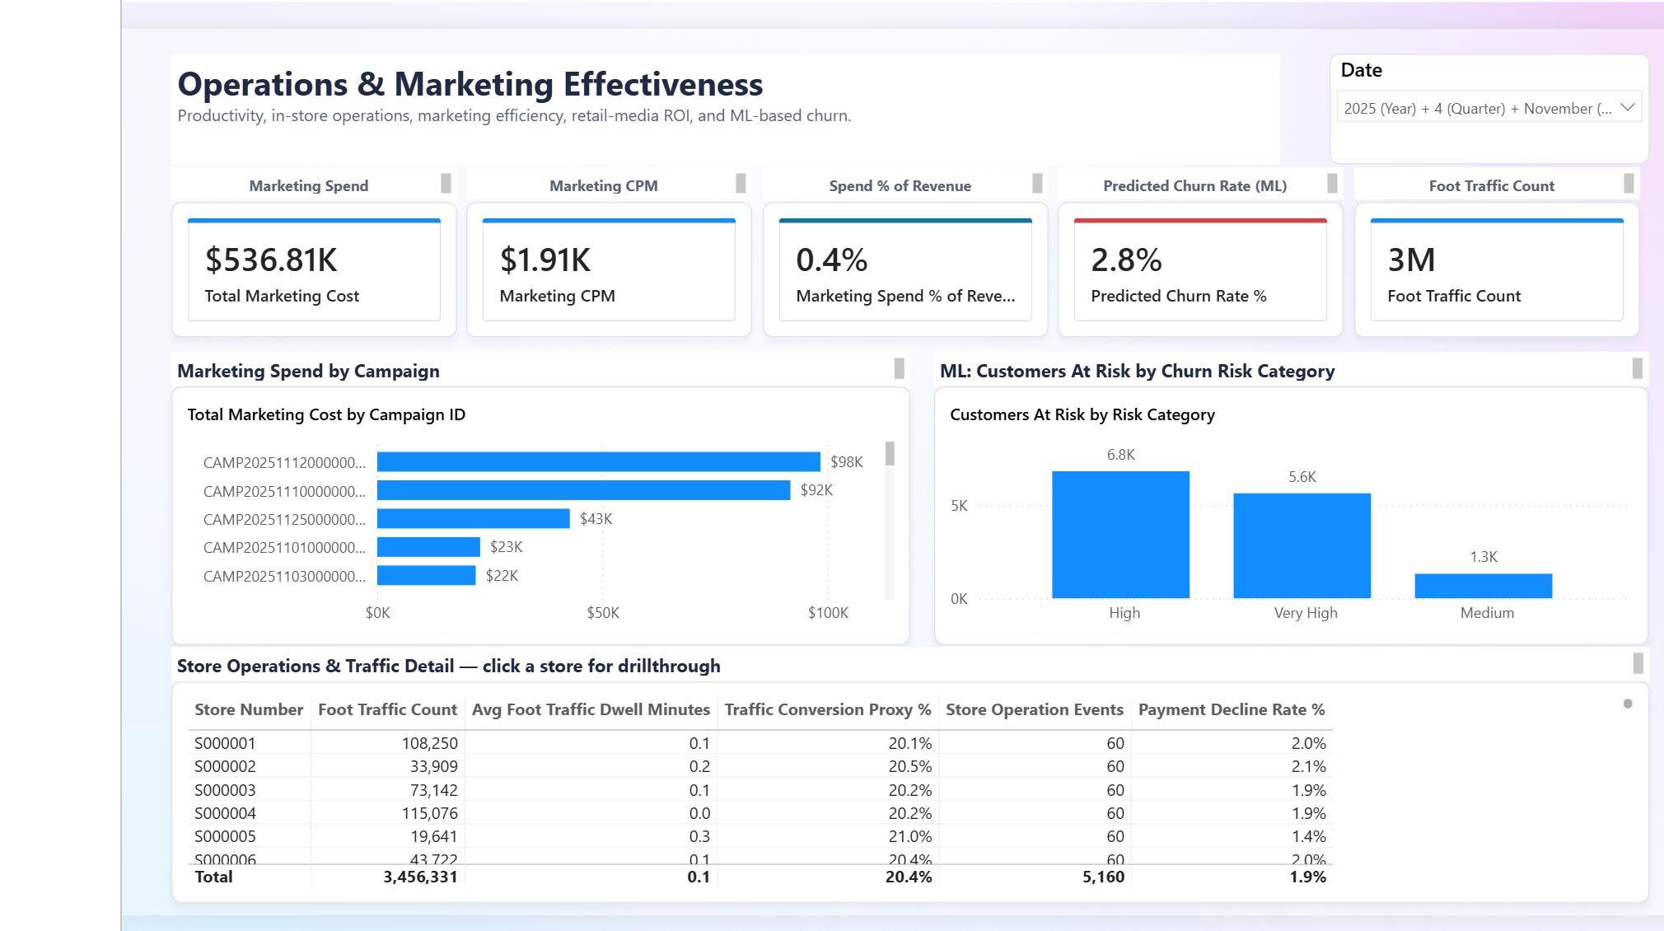
Task: Select the High risk category bar
Action: tap(1121, 535)
